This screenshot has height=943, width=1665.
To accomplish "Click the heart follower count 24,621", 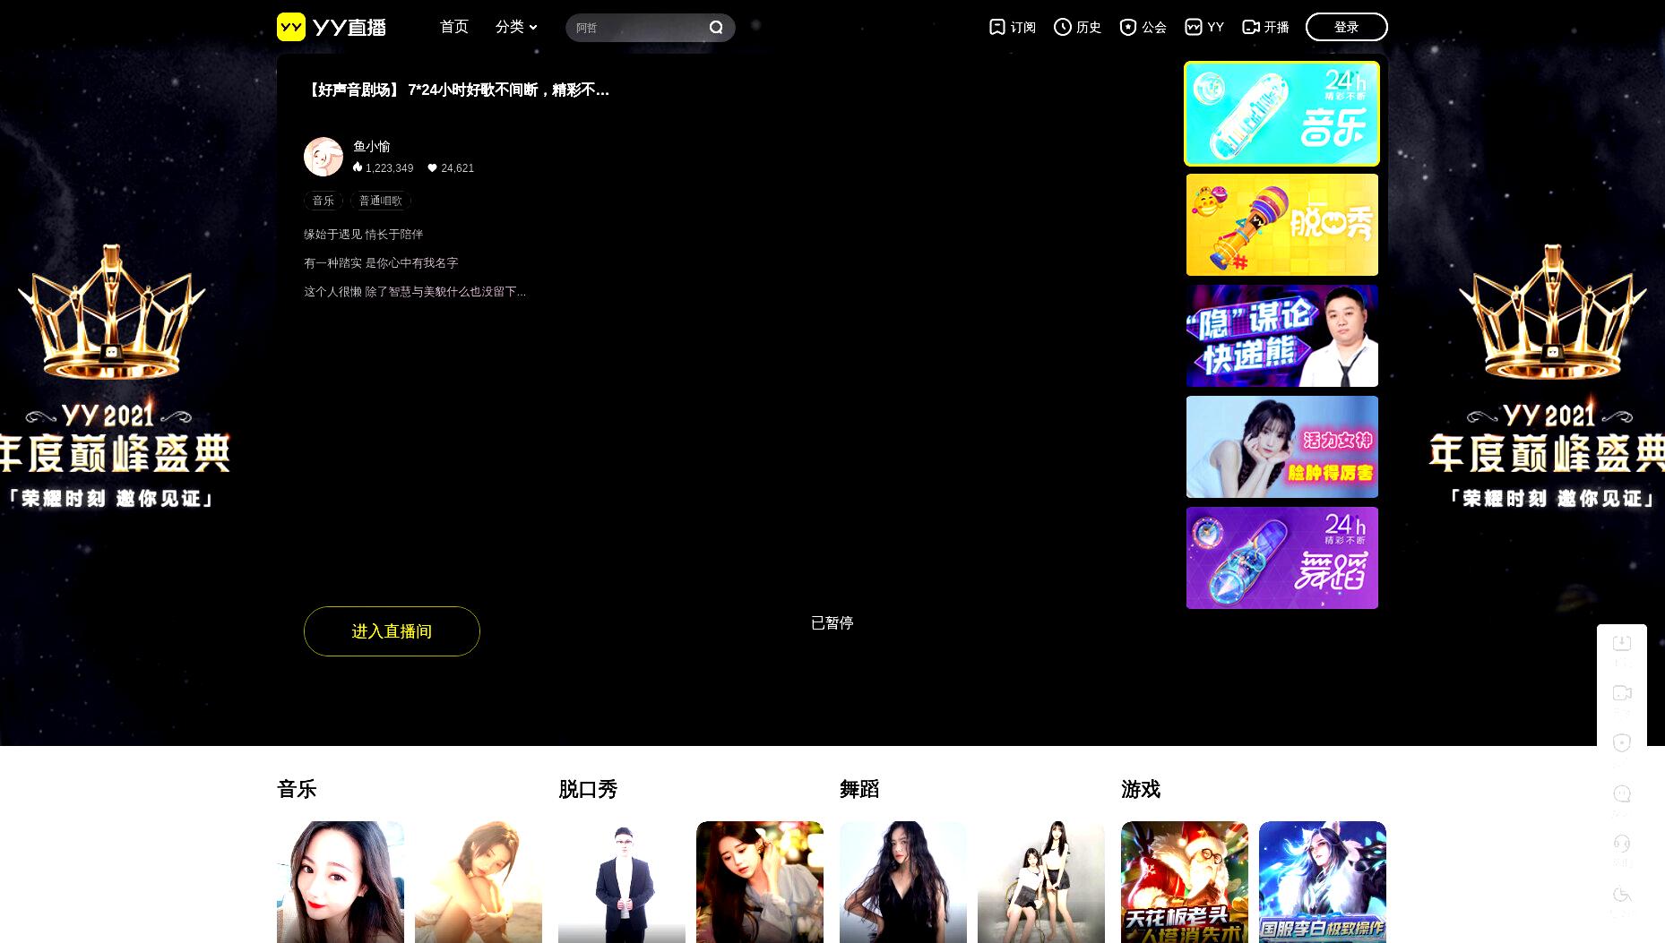I will point(451,167).
